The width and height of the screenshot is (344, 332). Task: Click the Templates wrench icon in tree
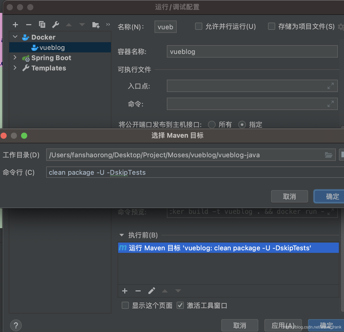point(26,68)
